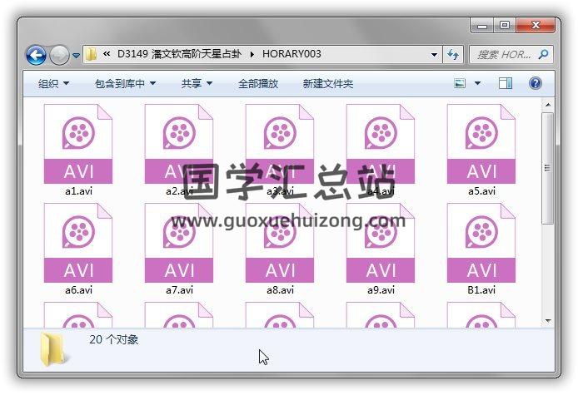This screenshot has width=578, height=395.
Task: Click the B1.avi file name label
Action: click(481, 290)
